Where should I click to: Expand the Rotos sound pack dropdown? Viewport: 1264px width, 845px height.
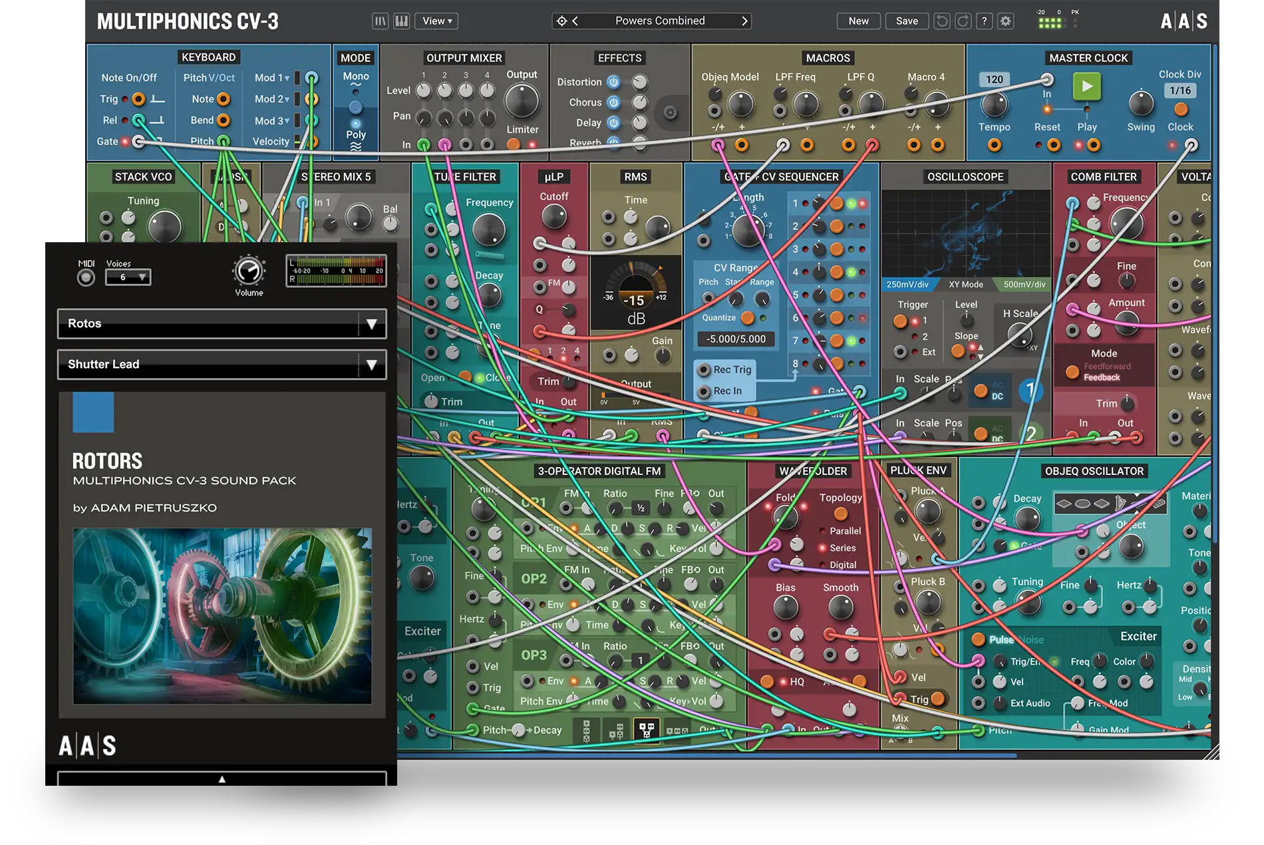pos(371,324)
